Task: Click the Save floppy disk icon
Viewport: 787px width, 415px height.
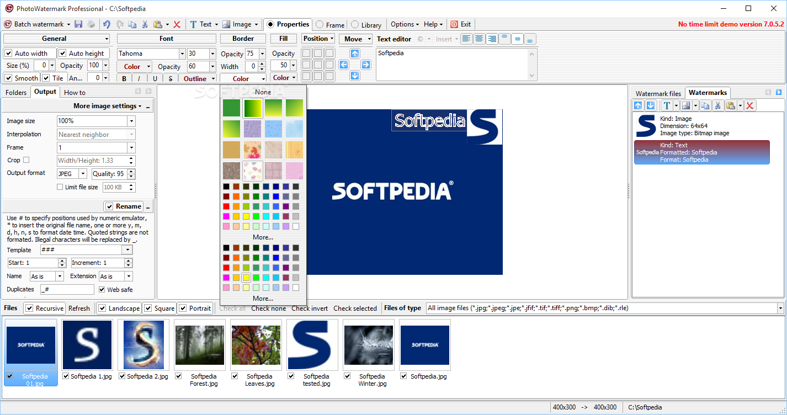Action: pos(79,24)
